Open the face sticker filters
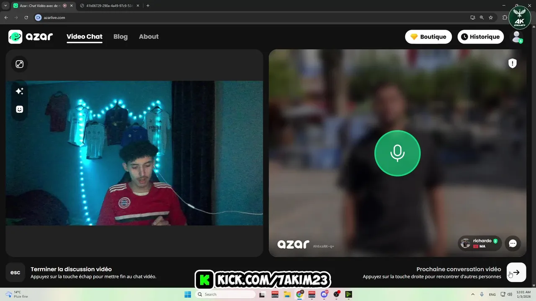The image size is (536, 301). [x=19, y=109]
